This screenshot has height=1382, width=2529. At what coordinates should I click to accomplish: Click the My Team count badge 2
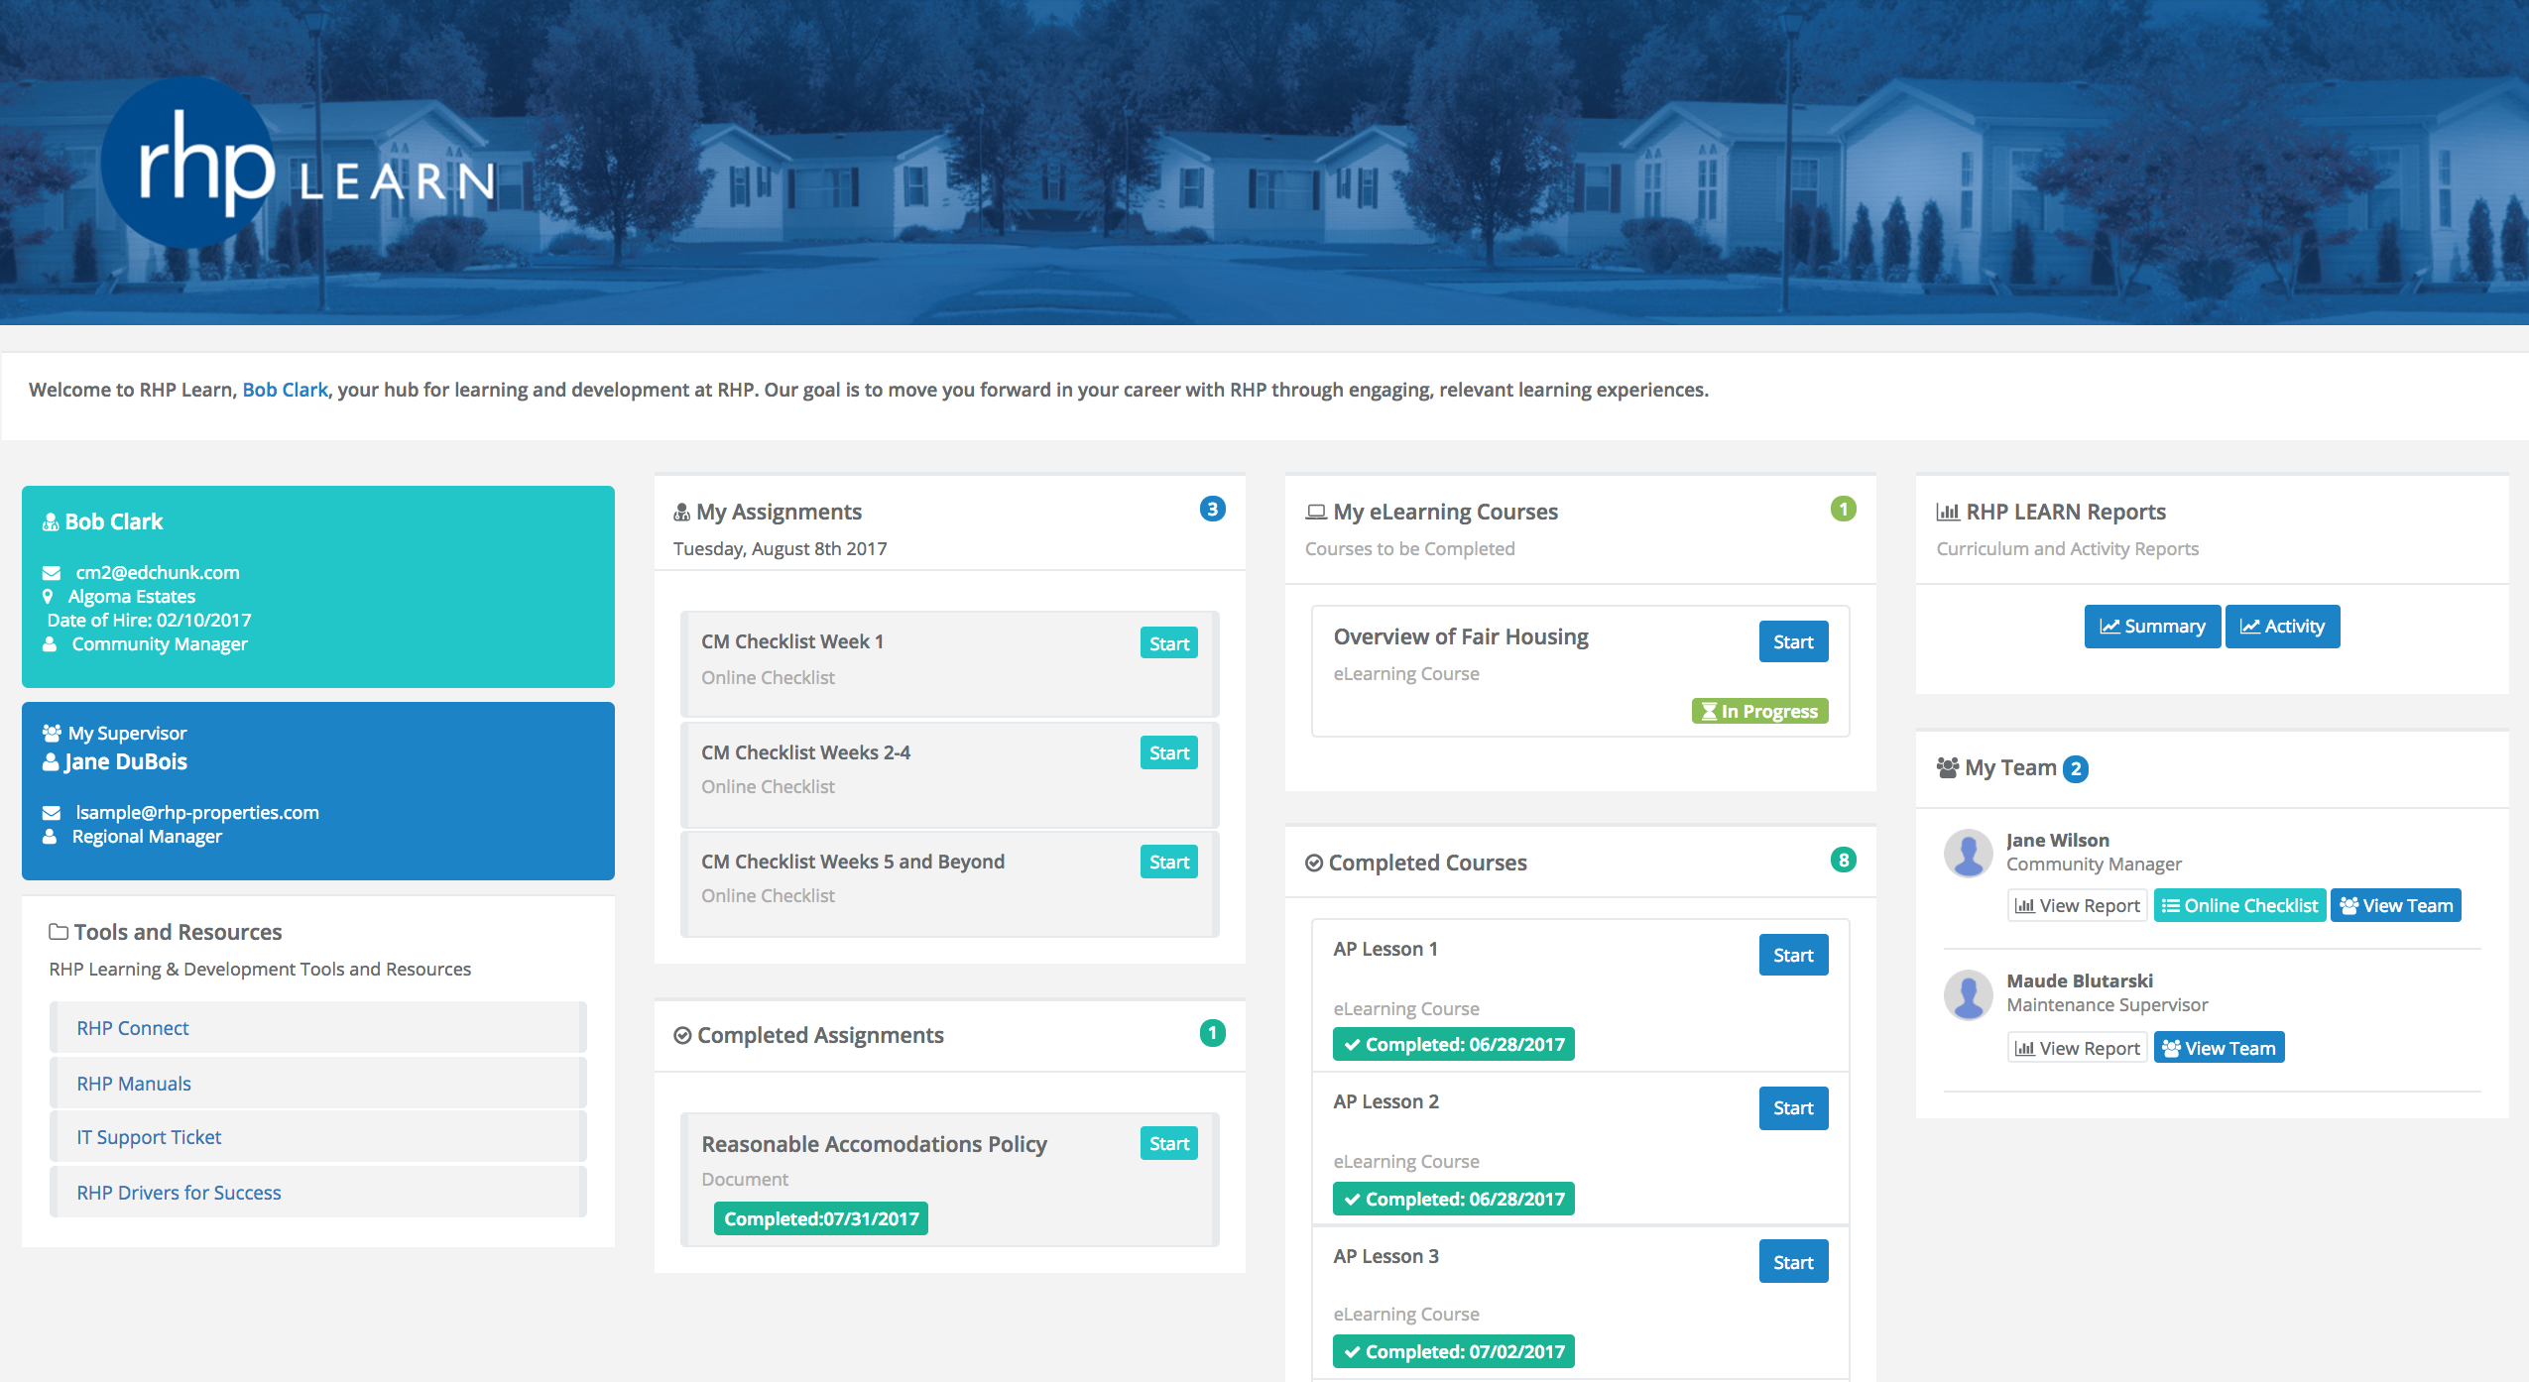[x=2075, y=768]
